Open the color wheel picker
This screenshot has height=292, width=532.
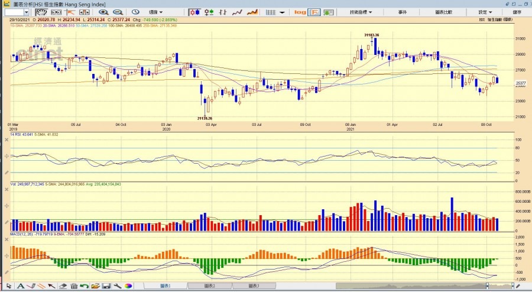[128, 286]
